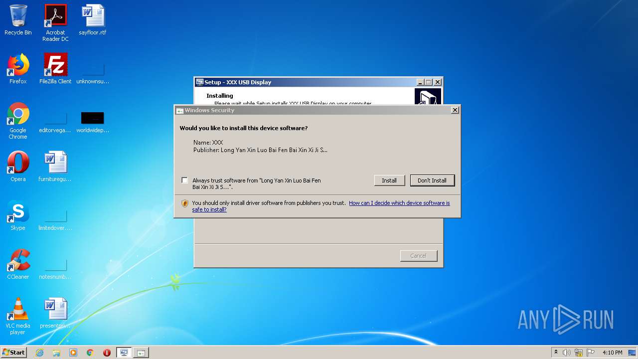Screen dimensions: 638x359
Task: Click the Install button
Action: [389, 180]
